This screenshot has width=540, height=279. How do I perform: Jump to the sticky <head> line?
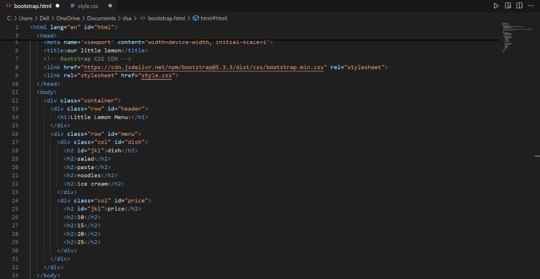pos(47,36)
